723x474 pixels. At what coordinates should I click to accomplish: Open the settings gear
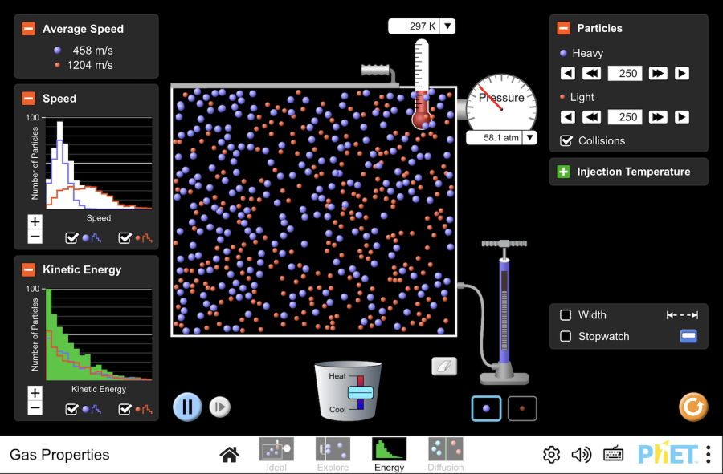(x=551, y=455)
